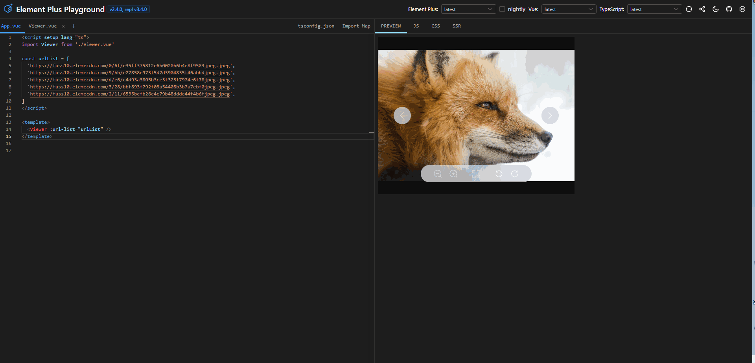Image resolution: width=755 pixels, height=363 pixels.
Task: Open the Vue version dropdown
Action: tap(569, 9)
